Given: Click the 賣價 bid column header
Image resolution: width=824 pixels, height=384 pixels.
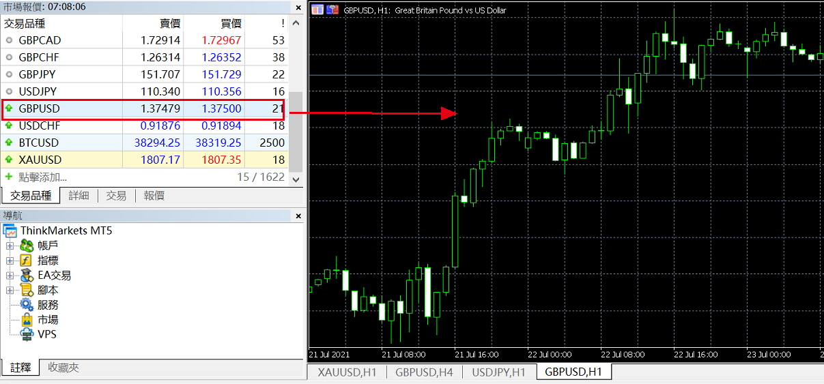Looking at the screenshot, I should tap(169, 23).
